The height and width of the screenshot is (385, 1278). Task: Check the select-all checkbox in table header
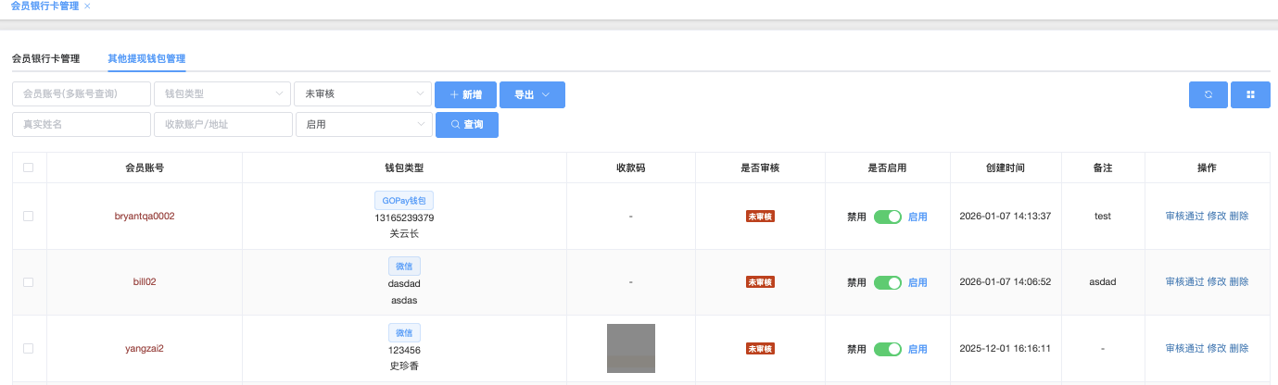29,168
